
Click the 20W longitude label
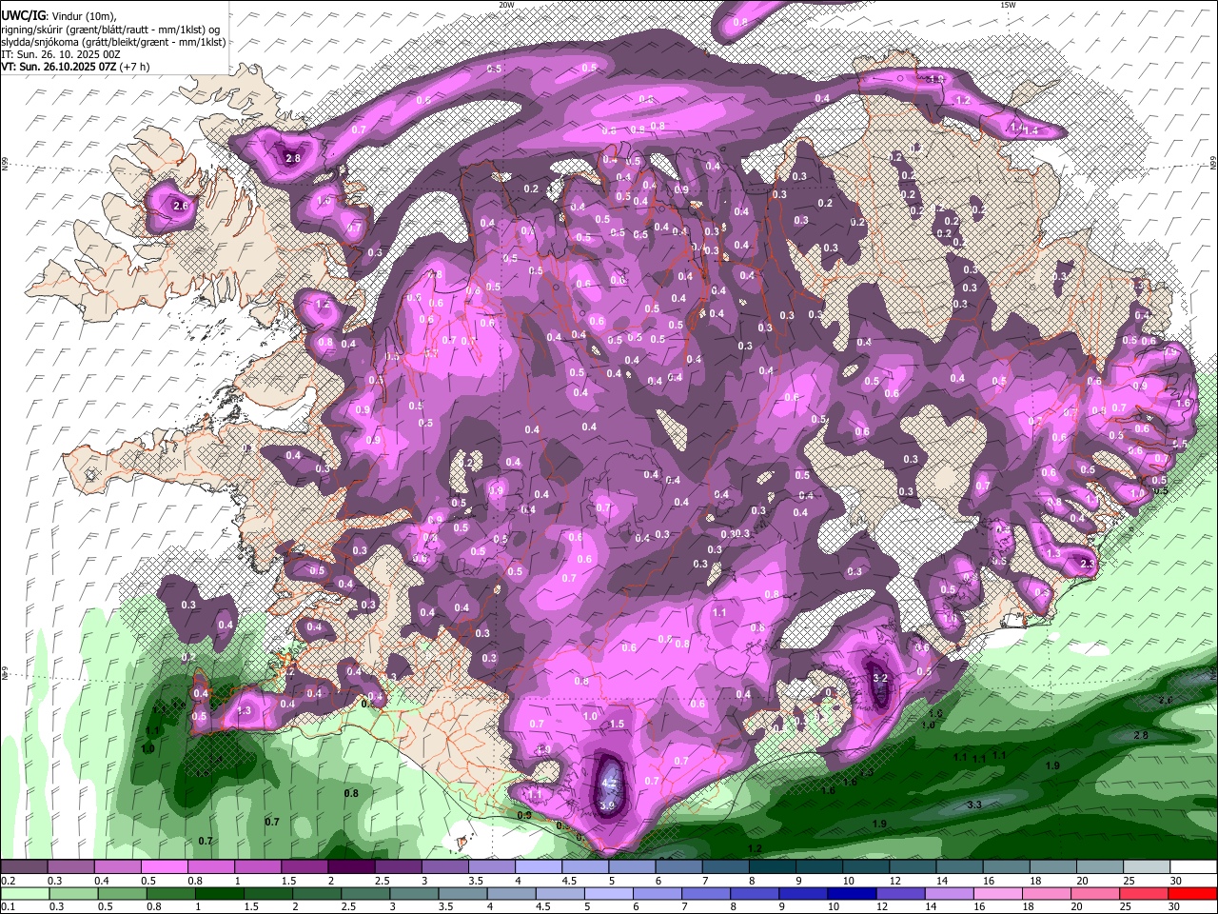[506, 5]
